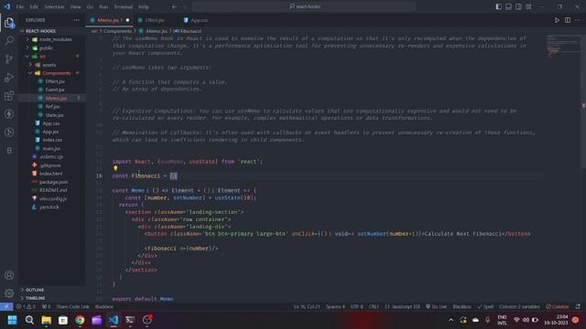Show errors and warnings in status bar

coord(26,307)
